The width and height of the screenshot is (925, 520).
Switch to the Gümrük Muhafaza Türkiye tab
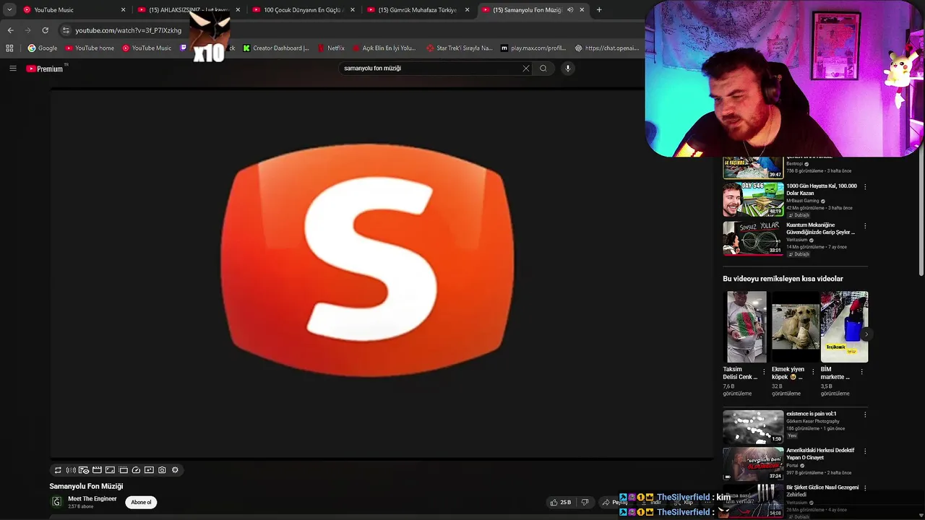[x=418, y=10]
